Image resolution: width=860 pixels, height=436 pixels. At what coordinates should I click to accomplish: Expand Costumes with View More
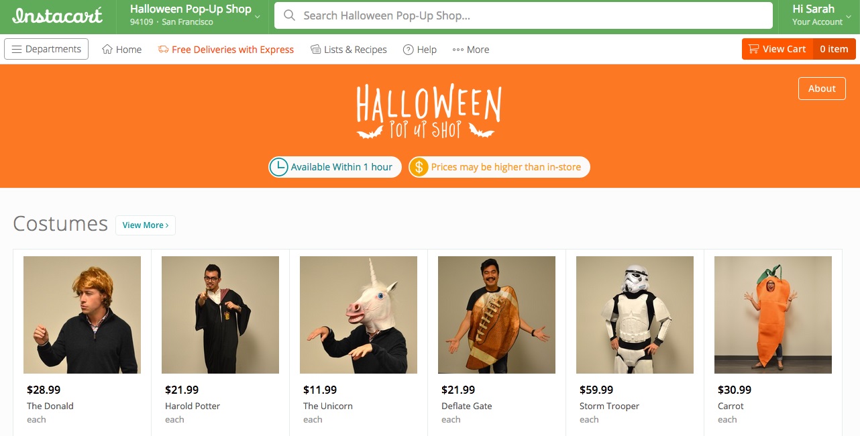(x=145, y=225)
